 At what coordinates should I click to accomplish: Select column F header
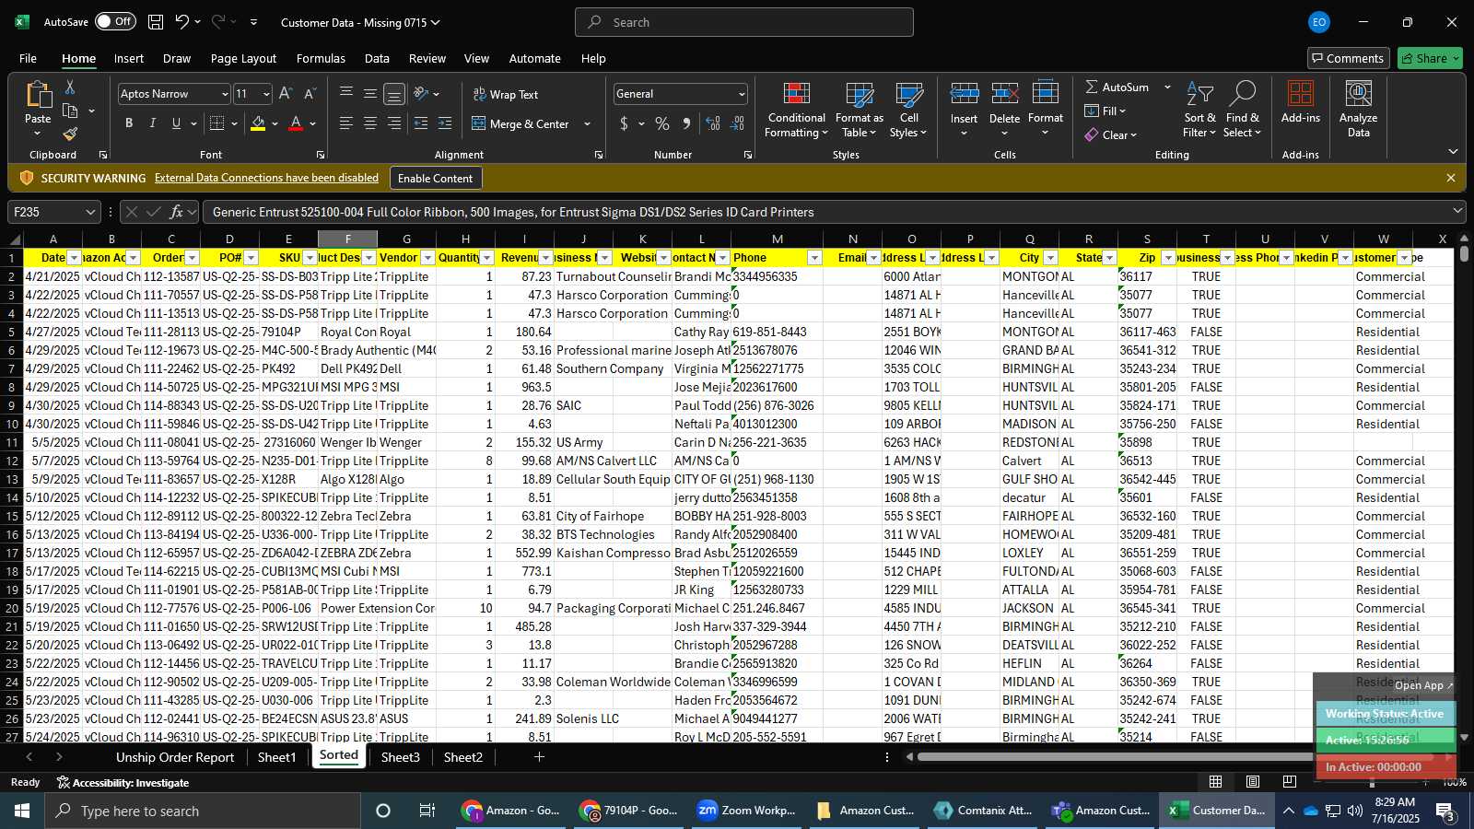point(347,239)
